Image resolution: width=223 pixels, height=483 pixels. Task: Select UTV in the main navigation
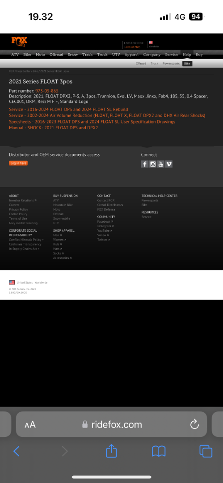click(x=116, y=55)
